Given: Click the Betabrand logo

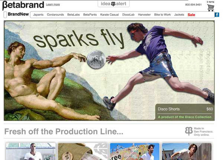Looking at the screenshot, I should pos(23,5).
